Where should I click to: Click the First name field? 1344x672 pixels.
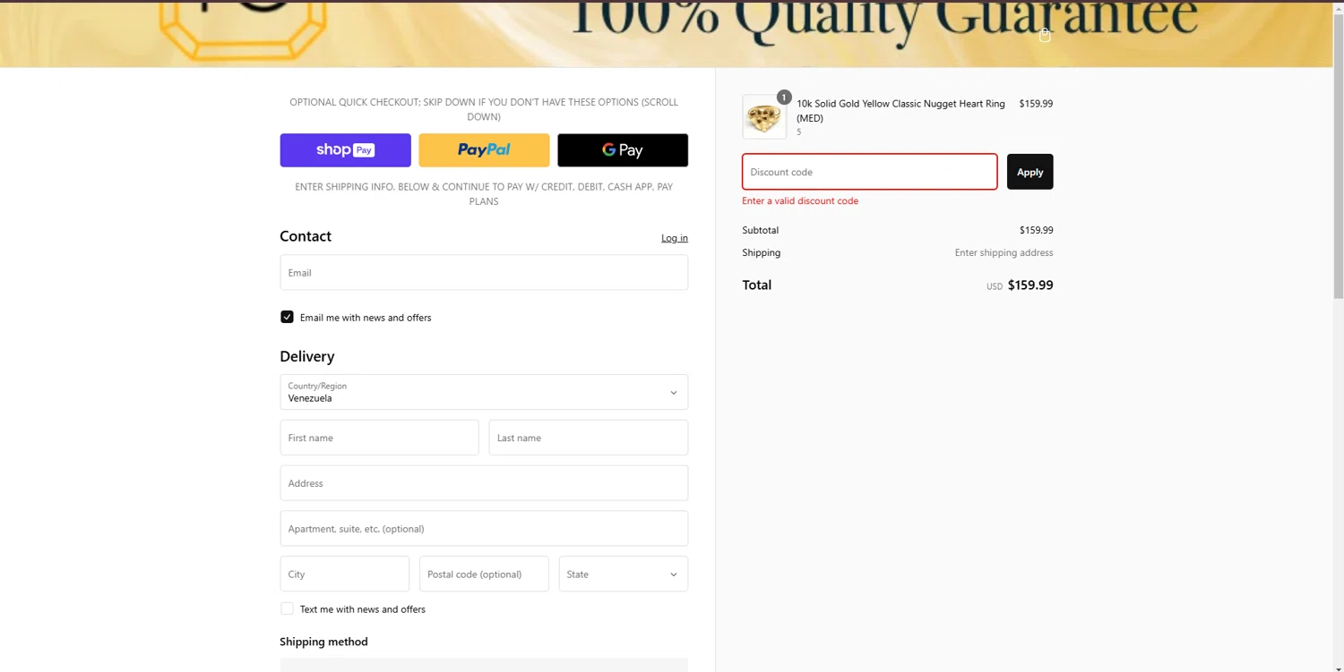[x=379, y=438]
